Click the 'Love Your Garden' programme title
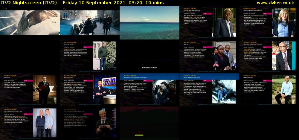Viewport: 299px width, 140px height. (68, 44)
